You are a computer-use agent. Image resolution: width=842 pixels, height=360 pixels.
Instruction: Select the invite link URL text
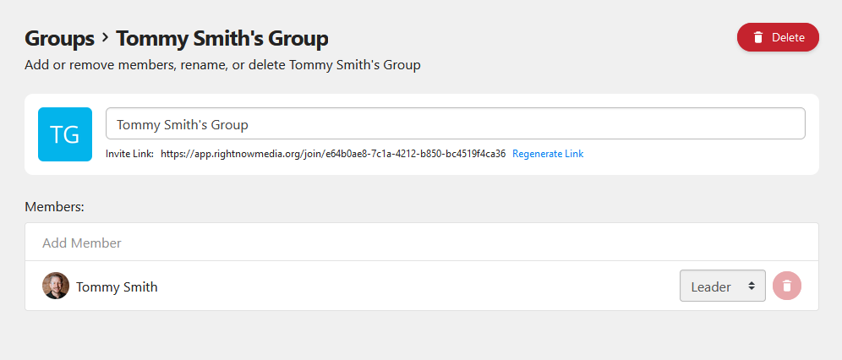tap(333, 154)
